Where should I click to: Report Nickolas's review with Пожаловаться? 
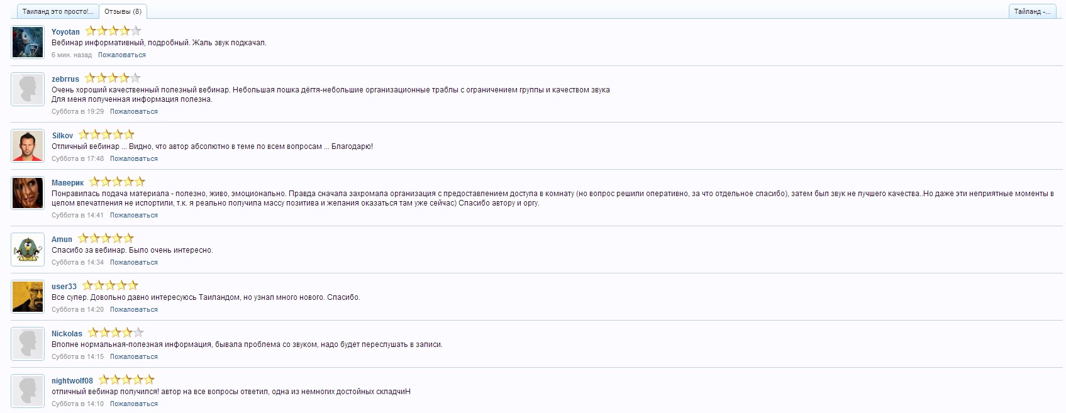point(133,357)
